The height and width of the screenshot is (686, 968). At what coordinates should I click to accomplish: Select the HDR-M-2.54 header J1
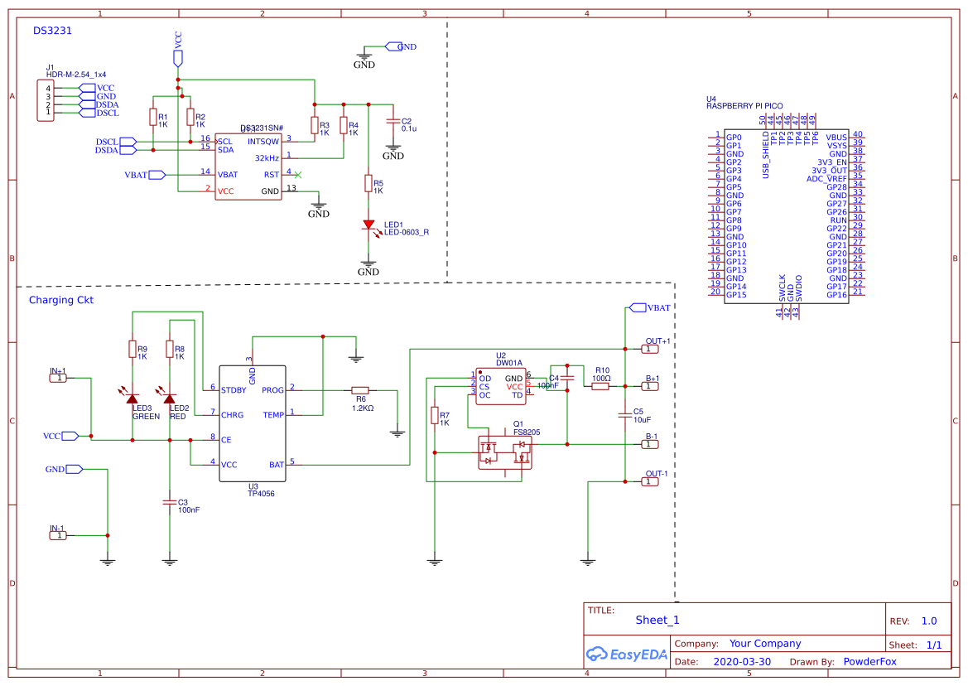[46, 99]
